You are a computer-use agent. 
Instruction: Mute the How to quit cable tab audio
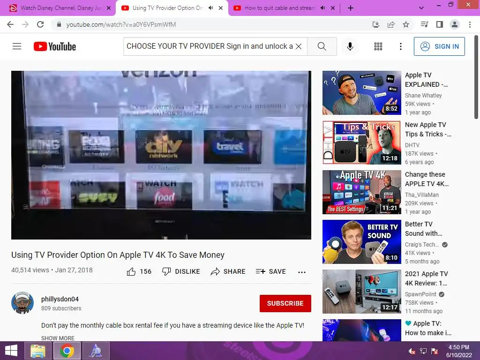(x=322, y=8)
